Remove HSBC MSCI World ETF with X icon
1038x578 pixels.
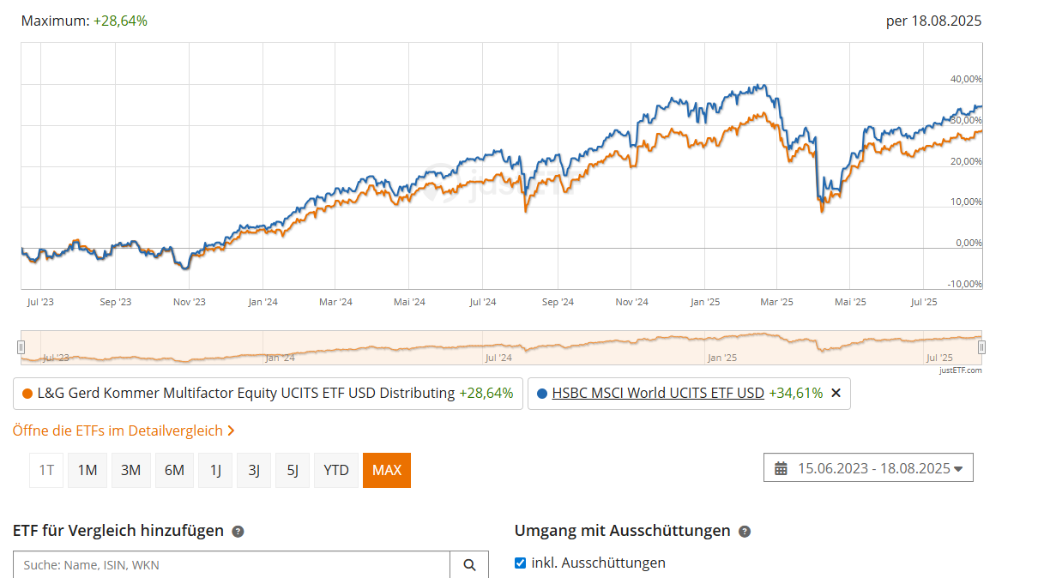click(x=836, y=394)
